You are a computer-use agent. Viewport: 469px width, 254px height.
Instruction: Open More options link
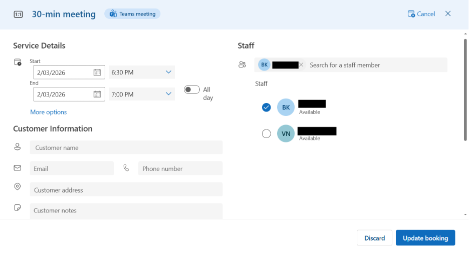click(x=49, y=112)
